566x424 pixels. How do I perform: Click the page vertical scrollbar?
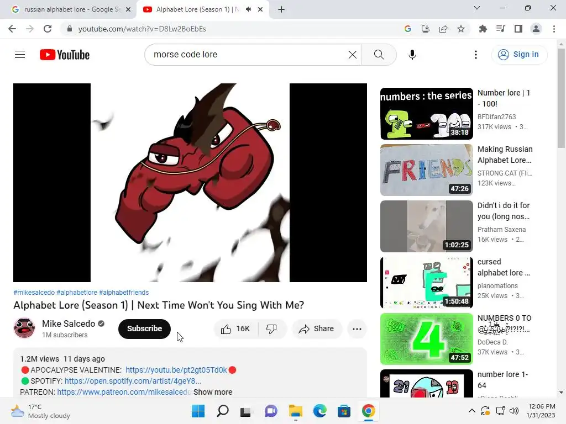[560, 98]
